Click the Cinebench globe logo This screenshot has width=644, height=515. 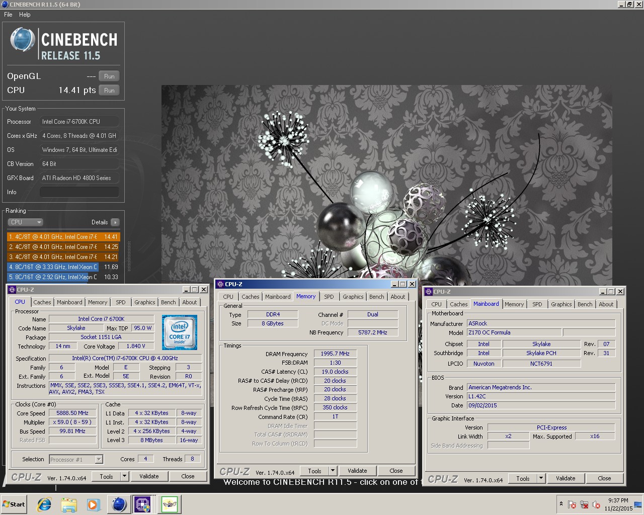23,40
